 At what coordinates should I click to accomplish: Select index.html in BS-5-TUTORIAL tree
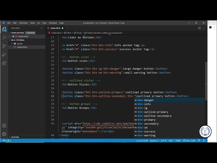tap(22, 47)
